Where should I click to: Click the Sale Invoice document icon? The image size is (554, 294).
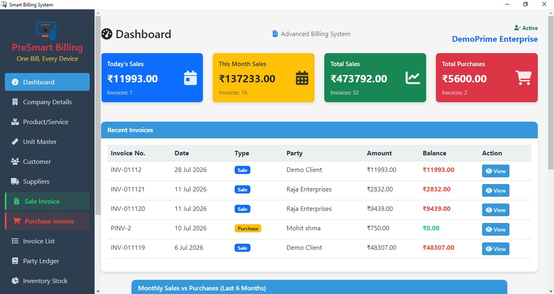pyautogui.click(x=17, y=201)
